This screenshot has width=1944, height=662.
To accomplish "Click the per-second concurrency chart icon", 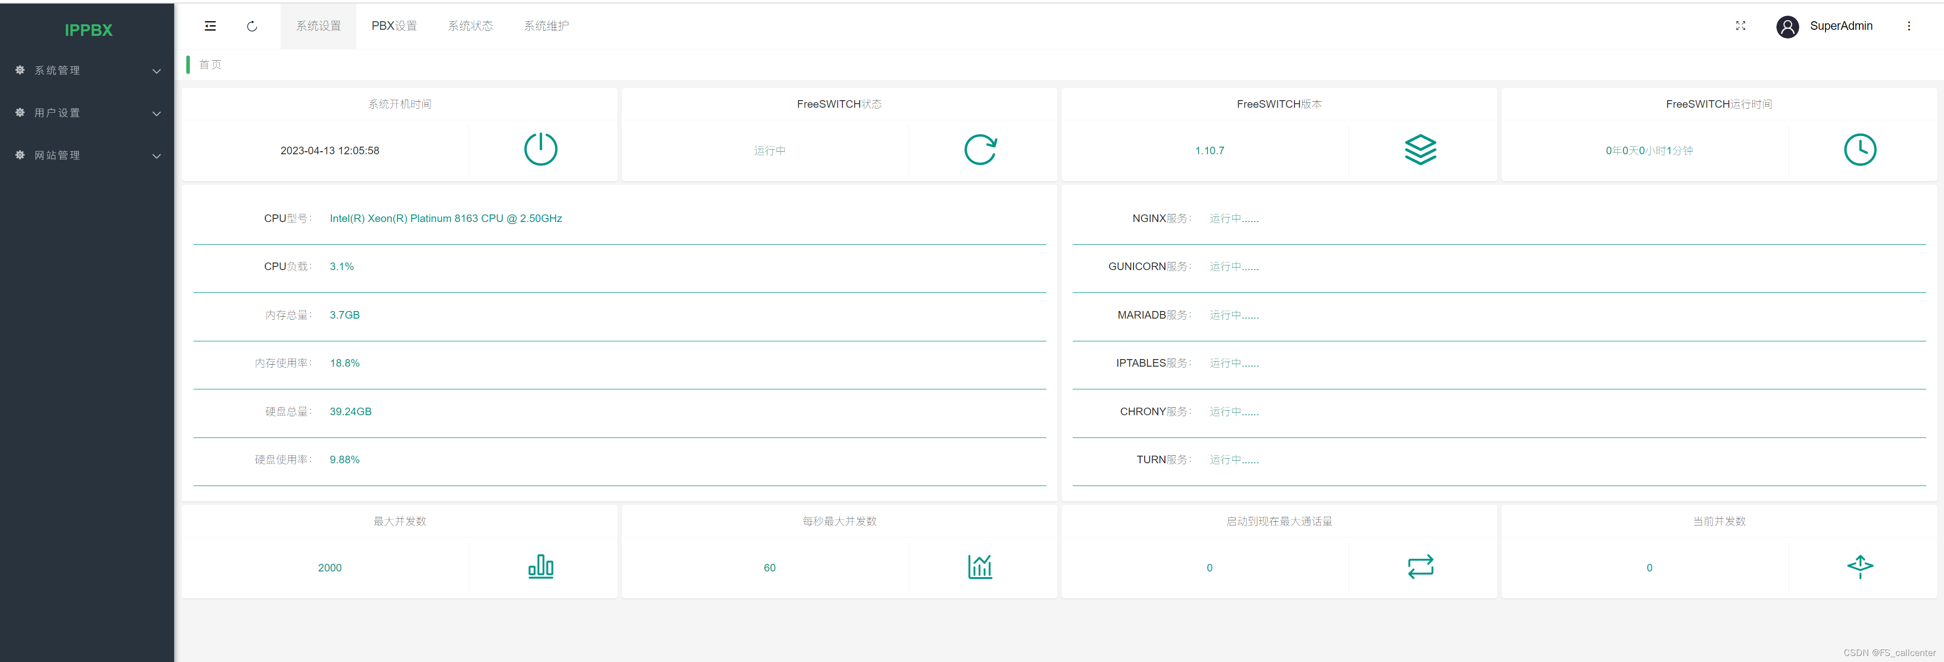I will point(980,566).
